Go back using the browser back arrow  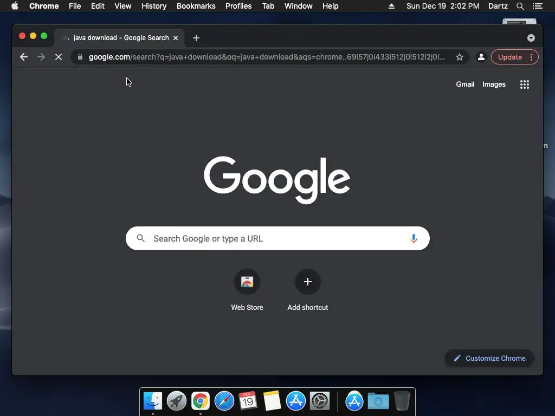pyautogui.click(x=24, y=57)
